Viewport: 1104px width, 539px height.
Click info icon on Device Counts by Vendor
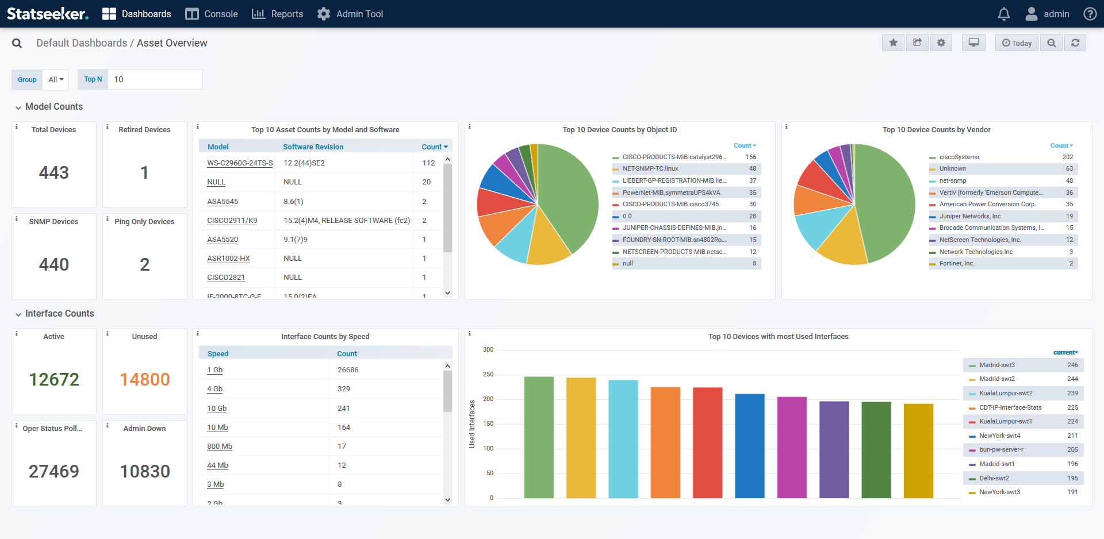tap(787, 126)
